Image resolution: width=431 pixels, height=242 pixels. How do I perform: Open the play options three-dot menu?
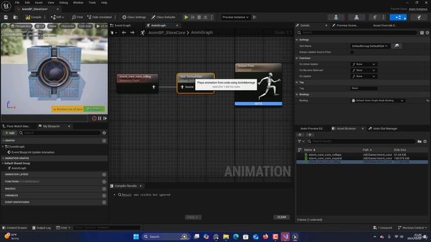tap(211, 17)
